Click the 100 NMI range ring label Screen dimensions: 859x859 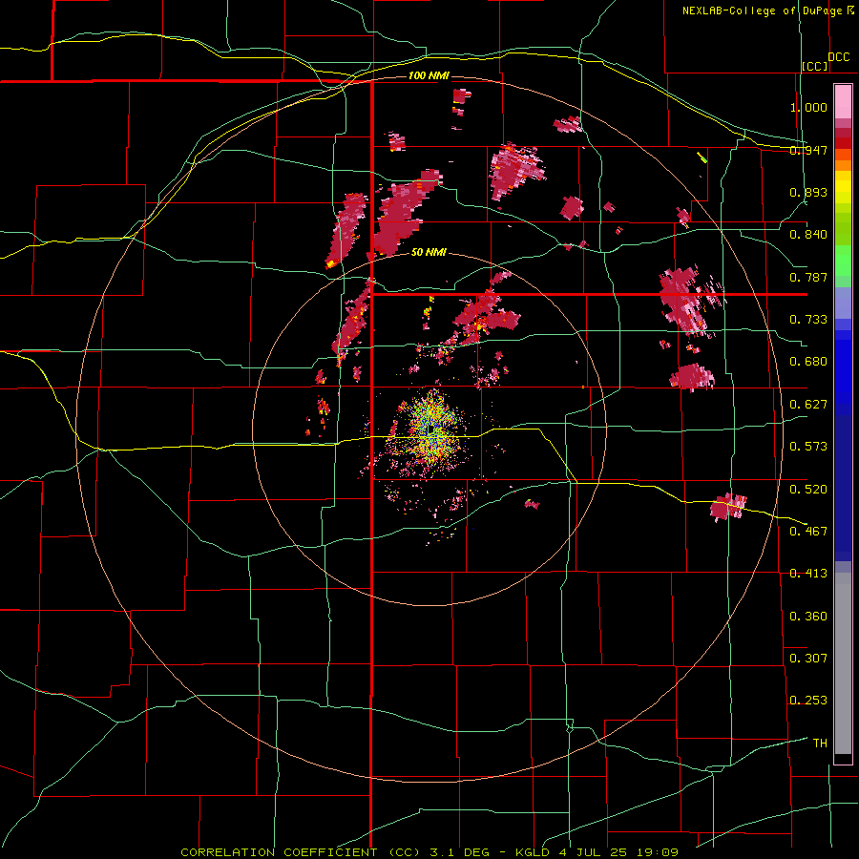(x=429, y=75)
